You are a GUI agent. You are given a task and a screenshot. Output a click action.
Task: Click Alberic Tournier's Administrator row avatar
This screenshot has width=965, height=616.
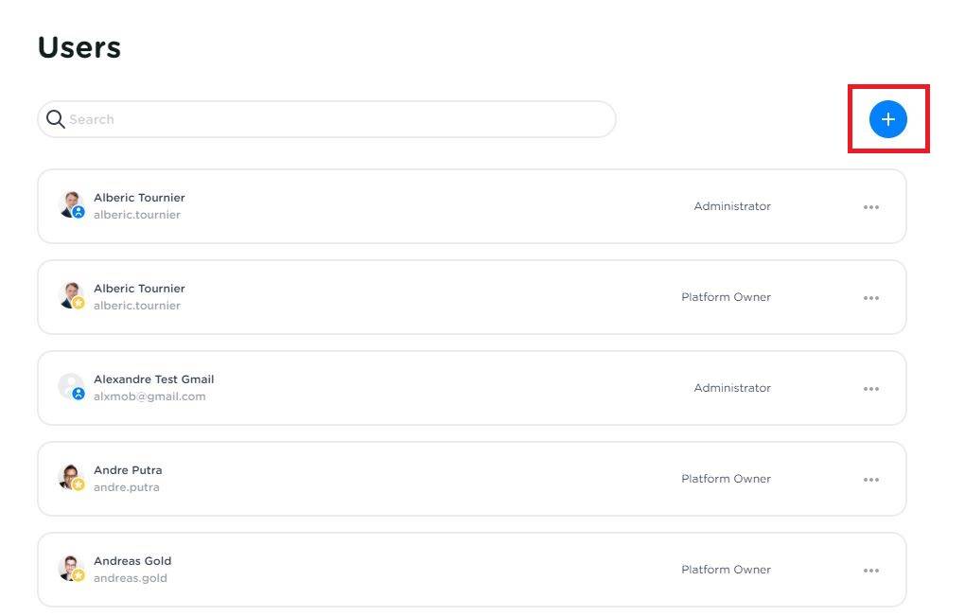click(x=71, y=204)
